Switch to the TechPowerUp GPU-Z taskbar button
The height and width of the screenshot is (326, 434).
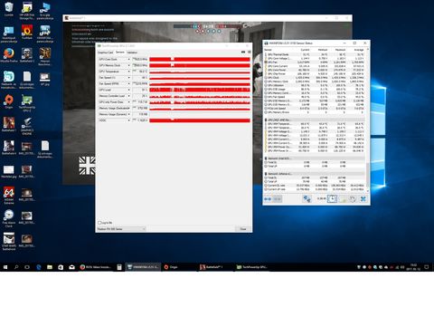coord(252,267)
